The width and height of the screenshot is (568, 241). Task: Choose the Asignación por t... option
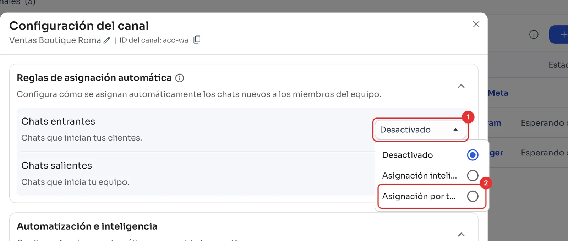pos(430,196)
